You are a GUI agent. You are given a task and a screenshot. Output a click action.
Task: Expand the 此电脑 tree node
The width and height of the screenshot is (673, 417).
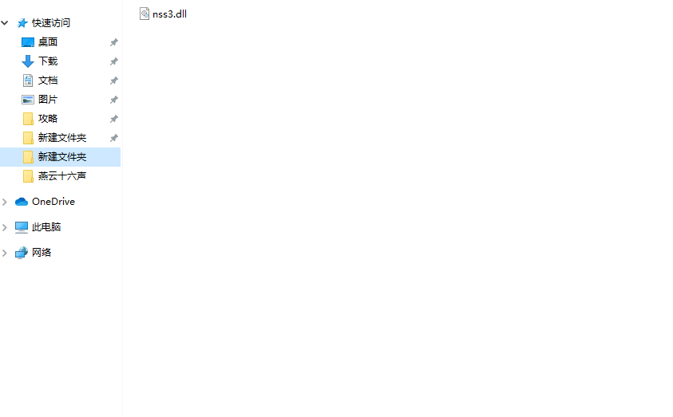pos(5,227)
